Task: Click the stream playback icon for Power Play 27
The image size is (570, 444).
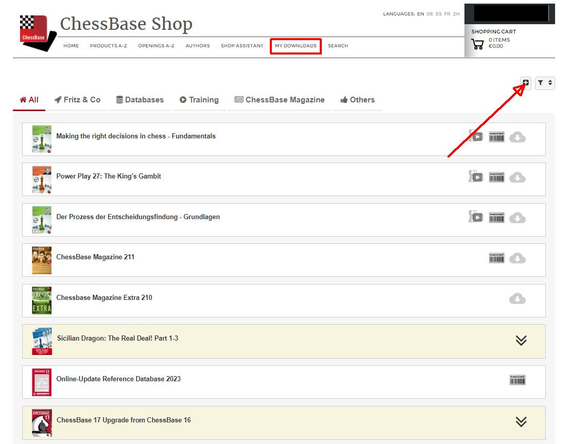Action: 476,176
